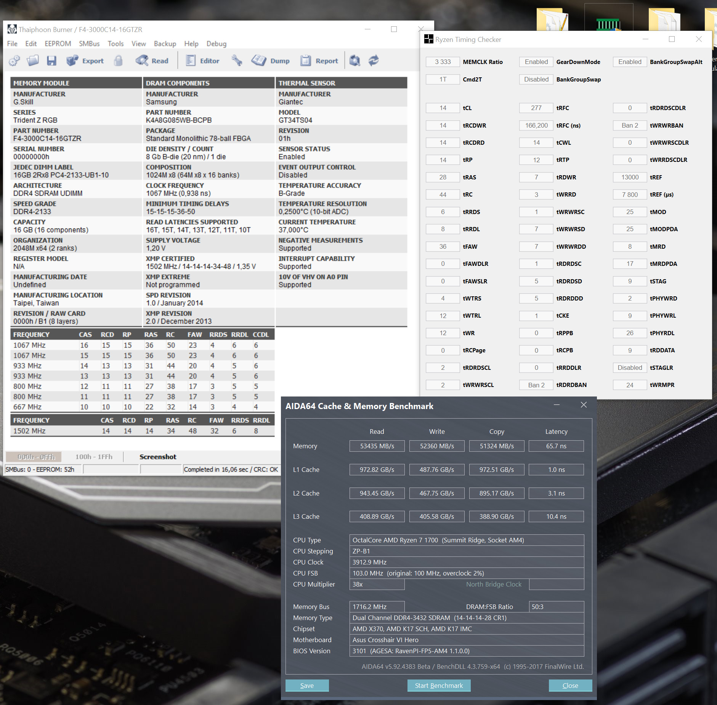Click the gears settings icon in Thaiphoon toolbar
Image resolution: width=717 pixels, height=705 pixels.
pyautogui.click(x=14, y=61)
